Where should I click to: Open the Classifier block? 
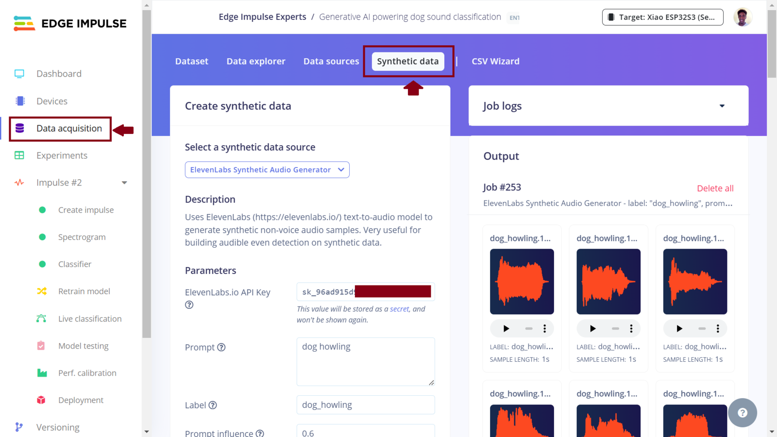75,264
